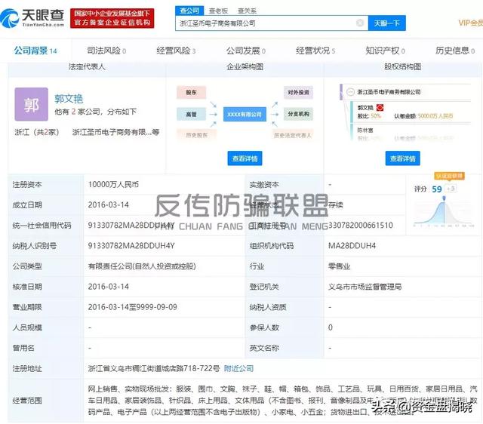483x424 pixels.
Task: Click the 营业期限 value 2016-03-14至9999-09-09
Action: click(133, 307)
